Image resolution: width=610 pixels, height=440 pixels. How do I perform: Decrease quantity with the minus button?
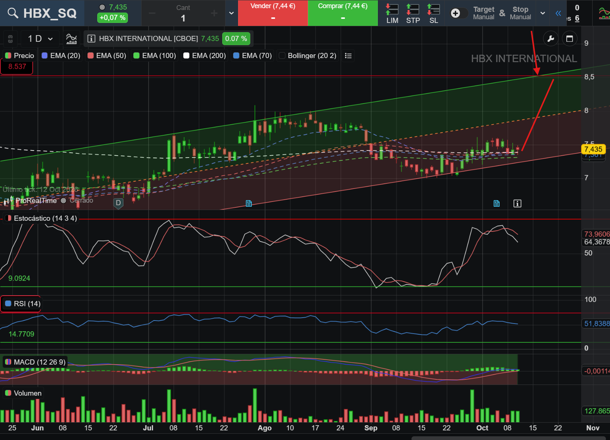pyautogui.click(x=152, y=13)
